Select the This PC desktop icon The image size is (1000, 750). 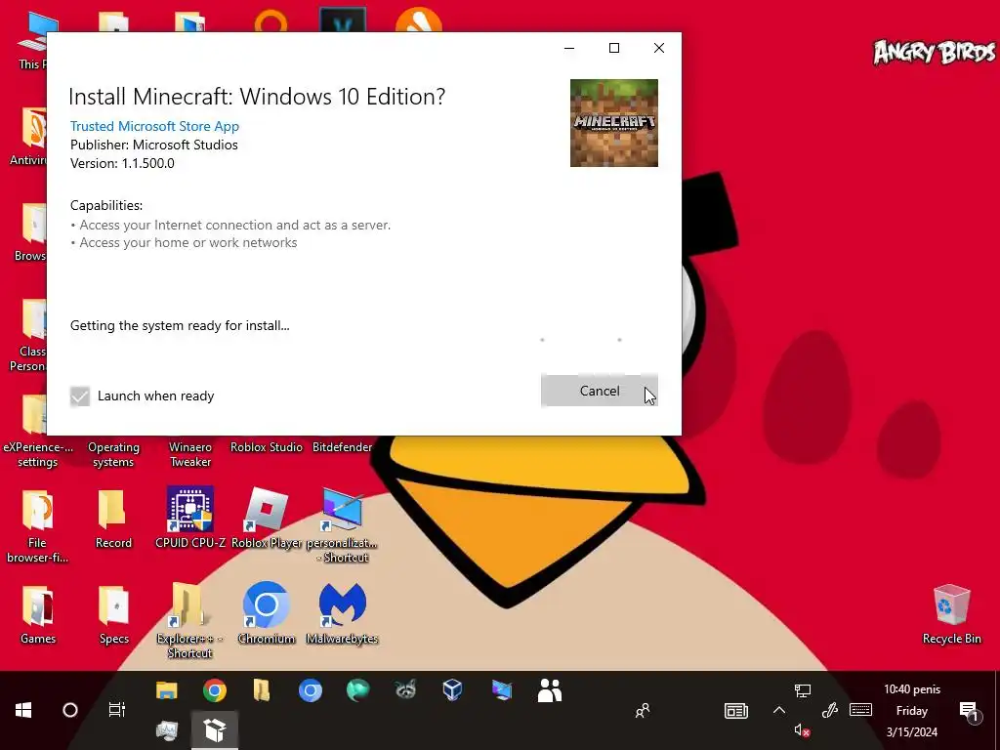(32, 42)
